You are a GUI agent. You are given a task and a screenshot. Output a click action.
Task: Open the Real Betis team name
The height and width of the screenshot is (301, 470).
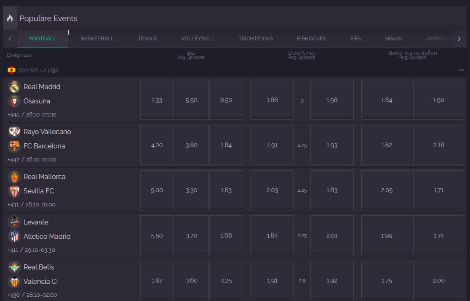click(x=39, y=267)
